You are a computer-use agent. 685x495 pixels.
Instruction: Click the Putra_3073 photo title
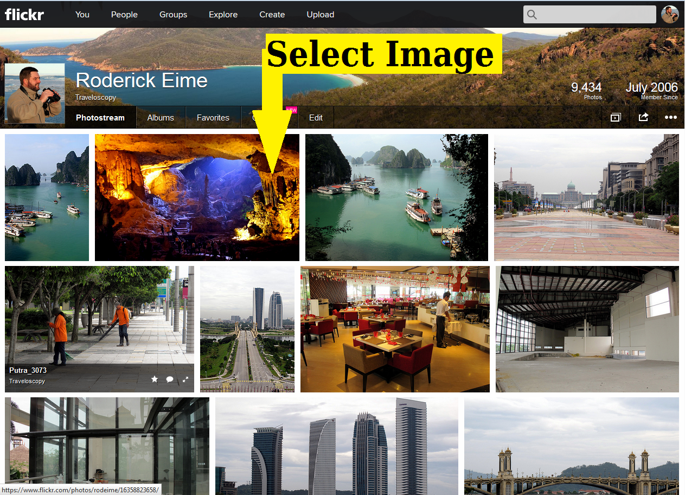click(x=28, y=370)
